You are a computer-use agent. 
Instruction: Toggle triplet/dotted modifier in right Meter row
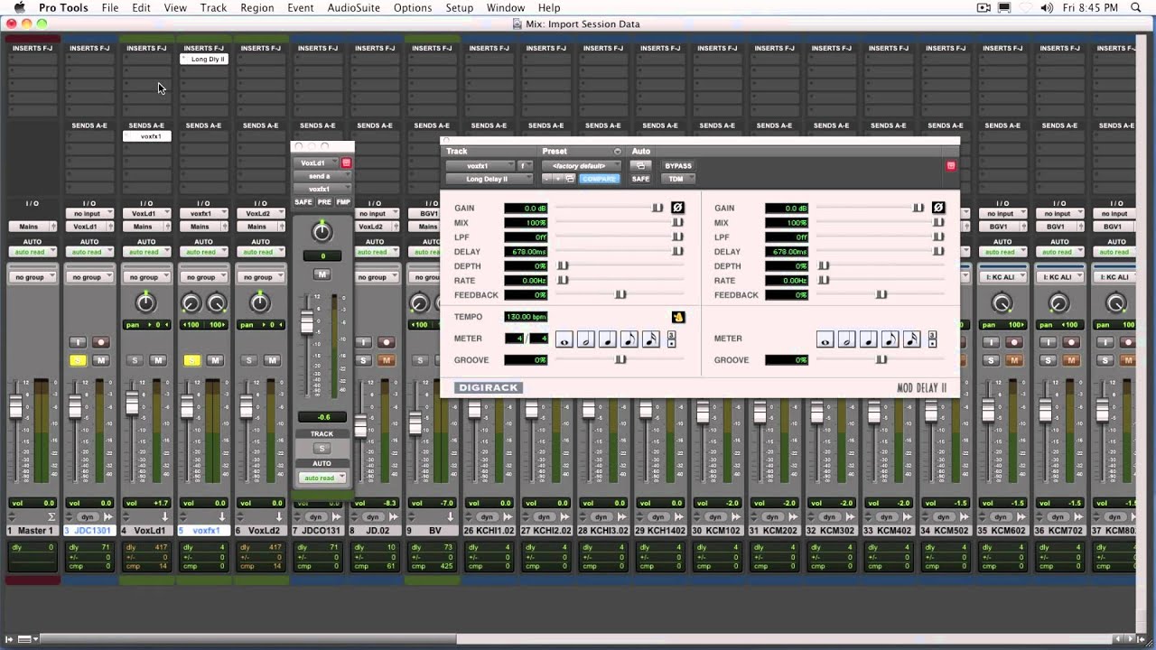[932, 339]
